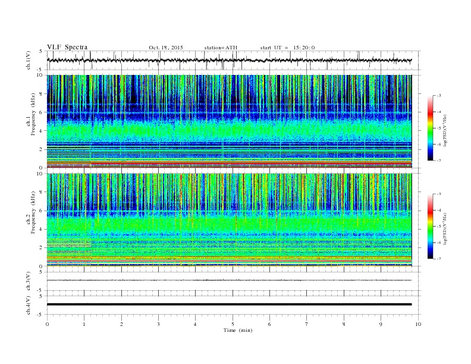Viewport: 471px width, 364px height.
Task: Click time axis tick label "4"
Action: (x=195, y=324)
